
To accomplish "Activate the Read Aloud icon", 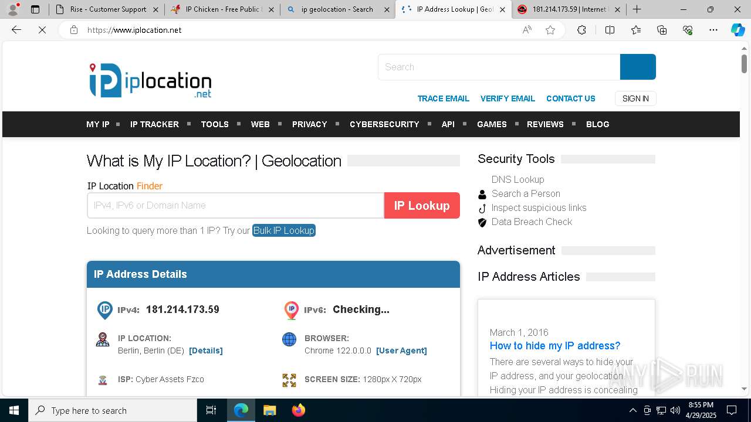I will 527,30.
